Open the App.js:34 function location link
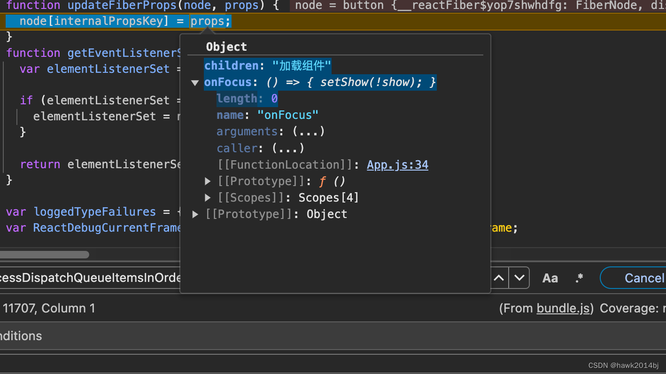Screen dimensions: 666x374 coord(397,165)
